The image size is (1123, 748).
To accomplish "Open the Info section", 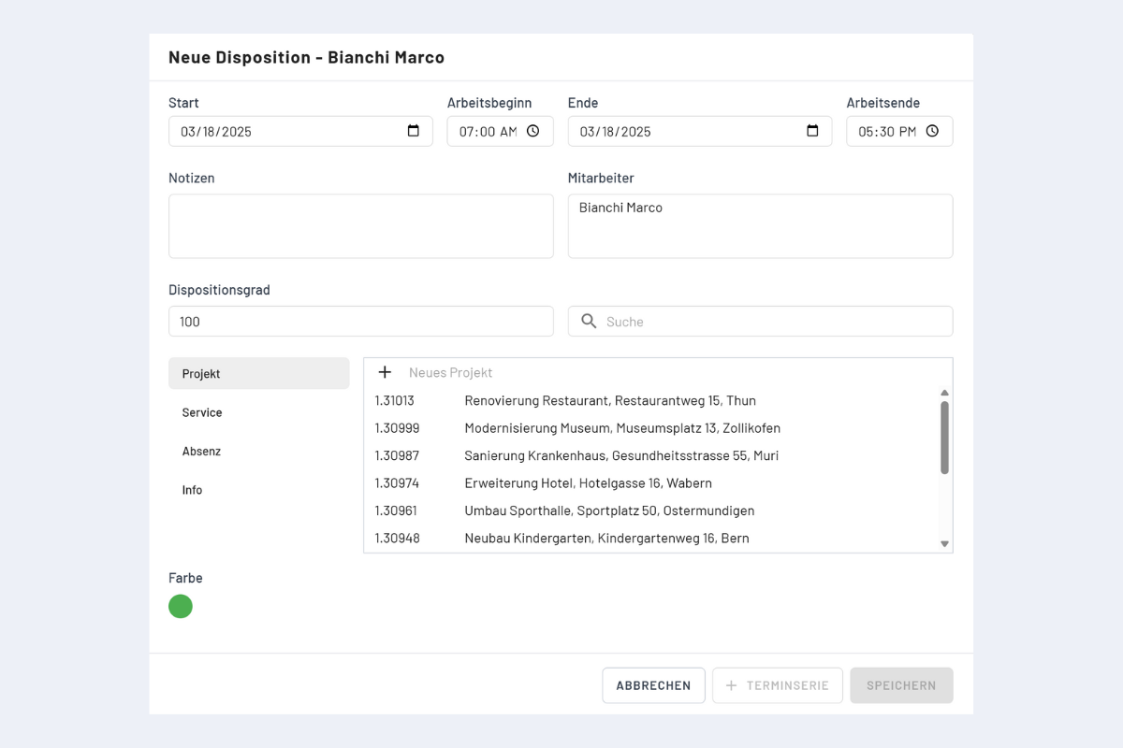I will 192,489.
